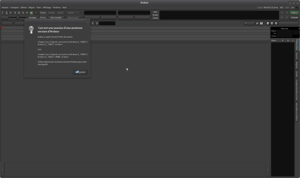The image size is (300, 178).
Task: Adjust the shuttle speed slider handle
Action: coord(18,18)
